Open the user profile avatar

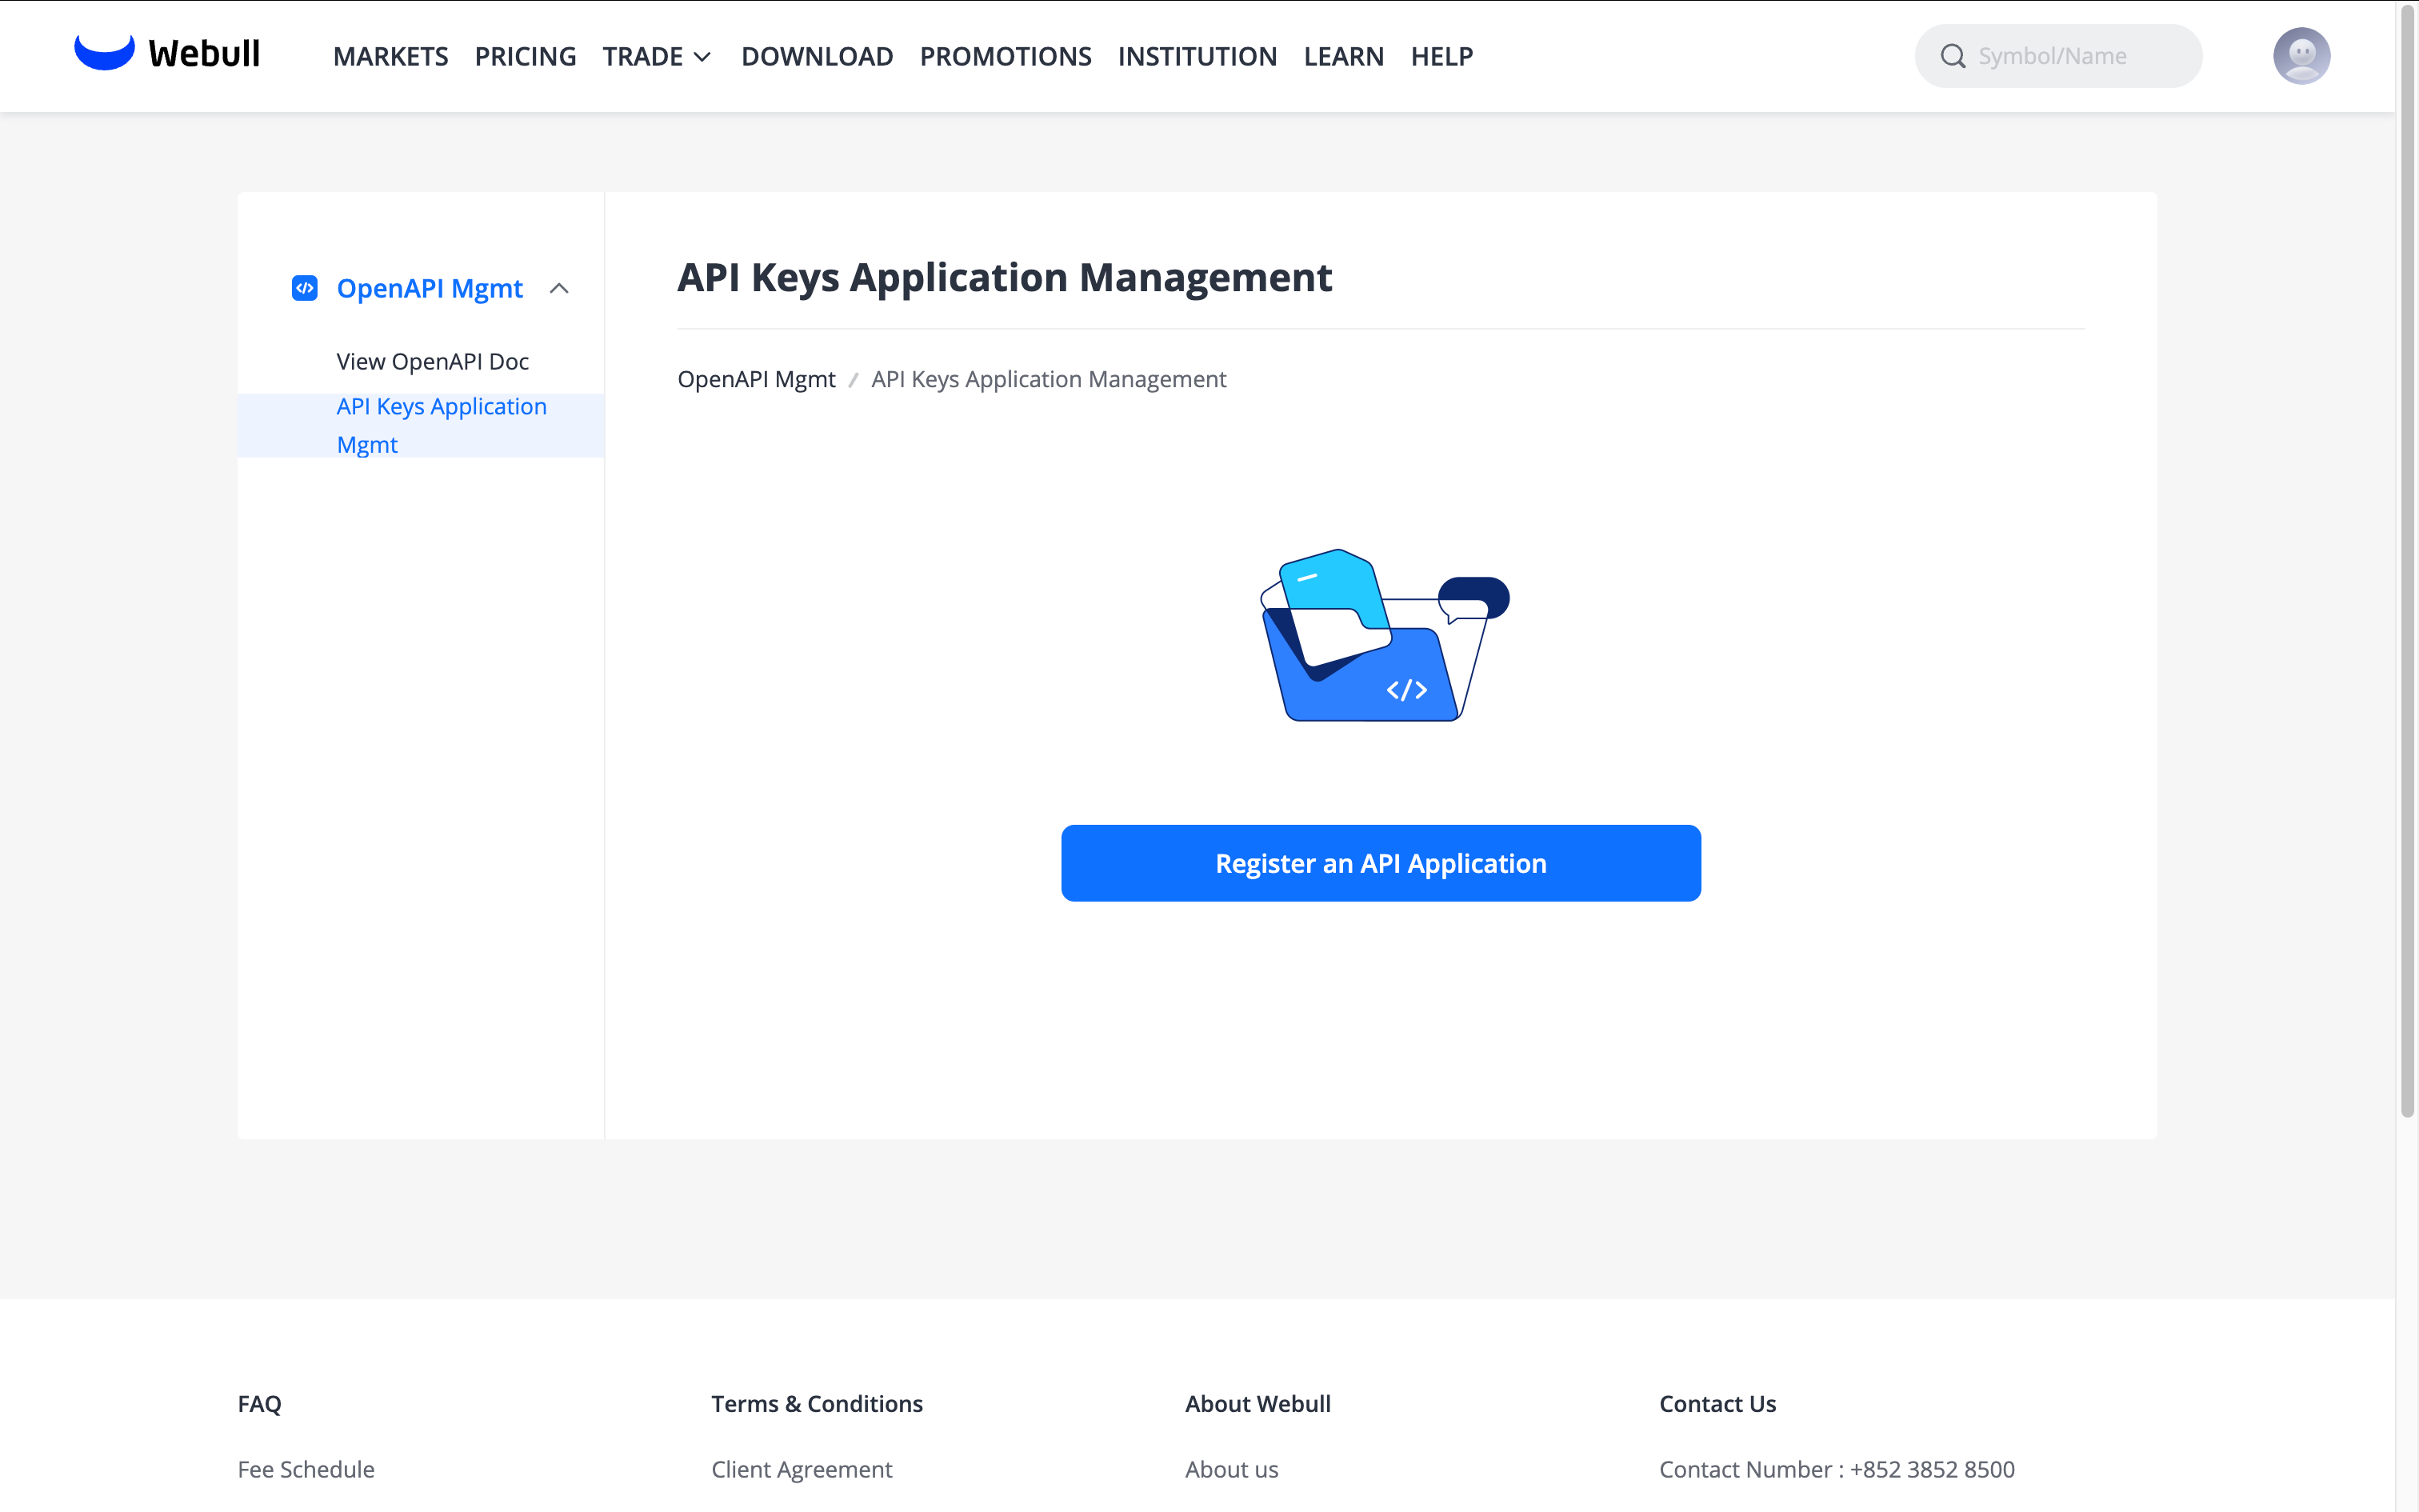pyautogui.click(x=2300, y=56)
